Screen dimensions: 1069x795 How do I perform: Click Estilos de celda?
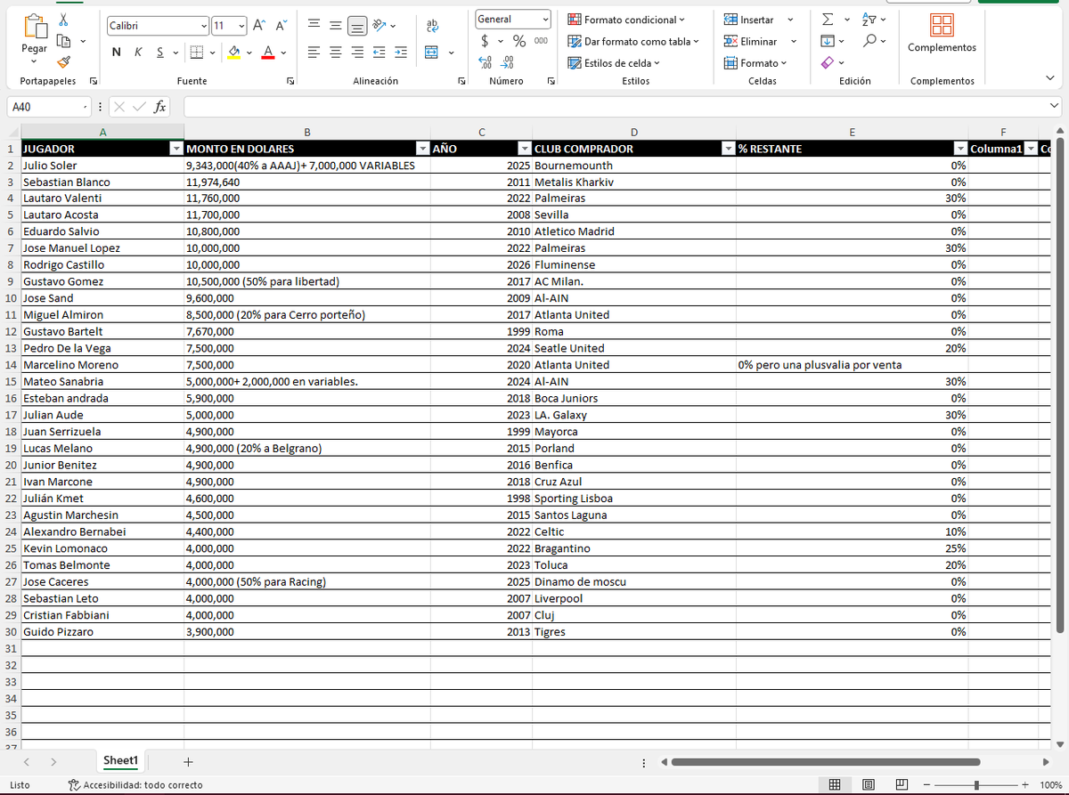(x=614, y=63)
